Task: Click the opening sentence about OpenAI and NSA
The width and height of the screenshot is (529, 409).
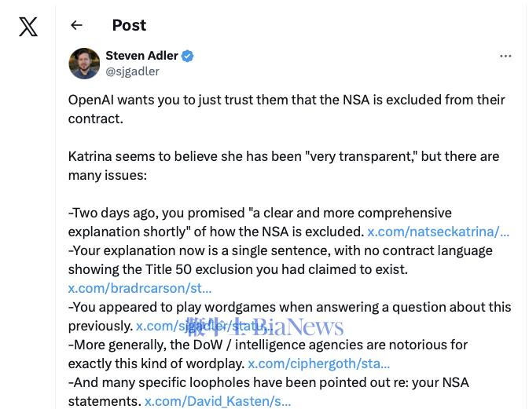Action: pyautogui.click(x=286, y=109)
